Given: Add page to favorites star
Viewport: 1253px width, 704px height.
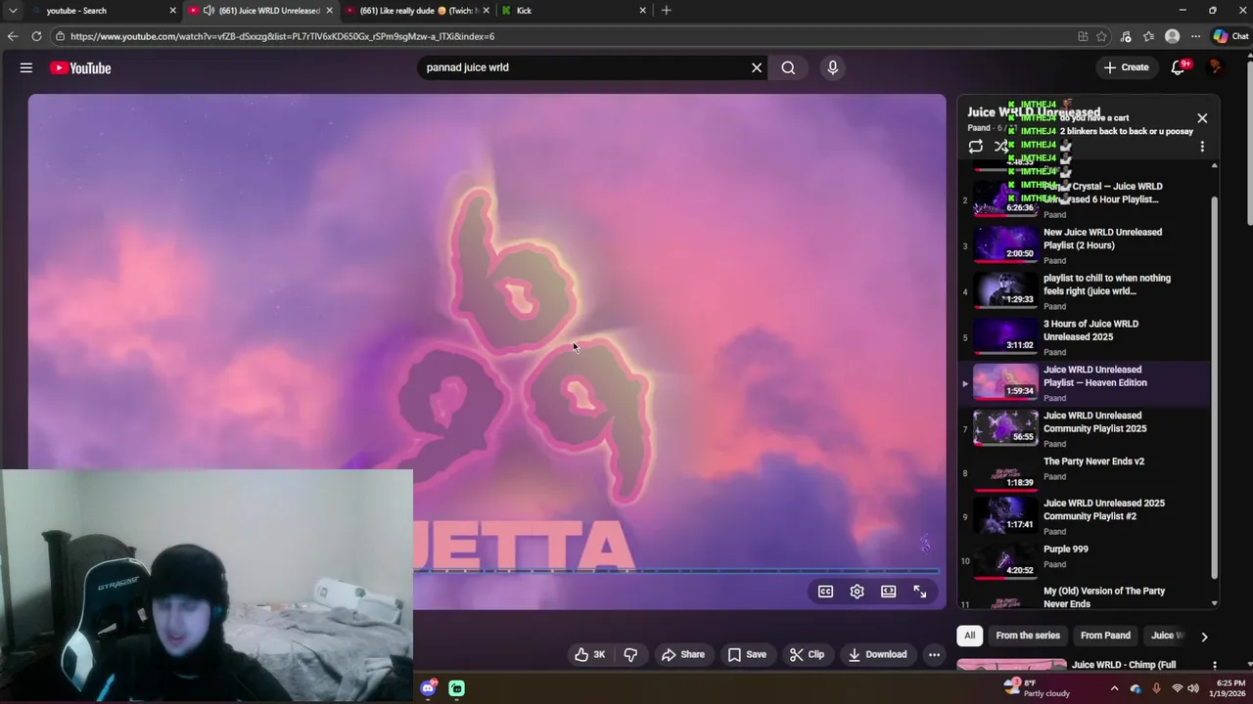Looking at the screenshot, I should coord(1101,36).
